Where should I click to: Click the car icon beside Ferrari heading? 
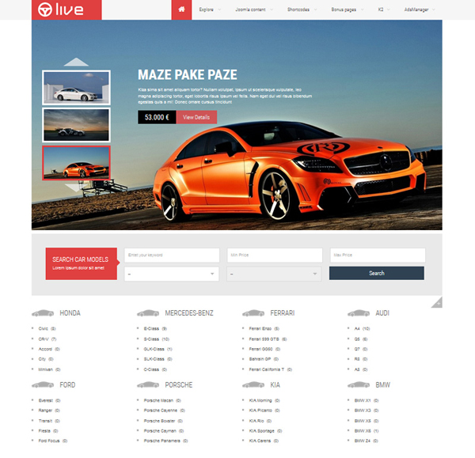tap(253, 313)
